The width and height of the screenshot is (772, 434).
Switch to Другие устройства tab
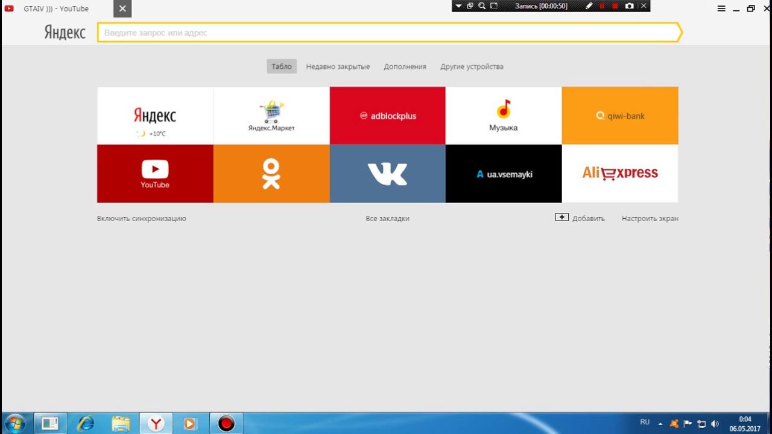click(x=472, y=67)
